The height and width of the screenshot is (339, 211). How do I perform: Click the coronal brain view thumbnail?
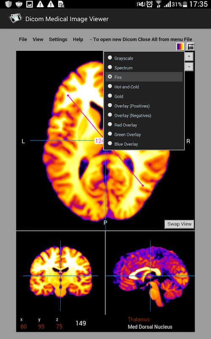(x=60, y=272)
